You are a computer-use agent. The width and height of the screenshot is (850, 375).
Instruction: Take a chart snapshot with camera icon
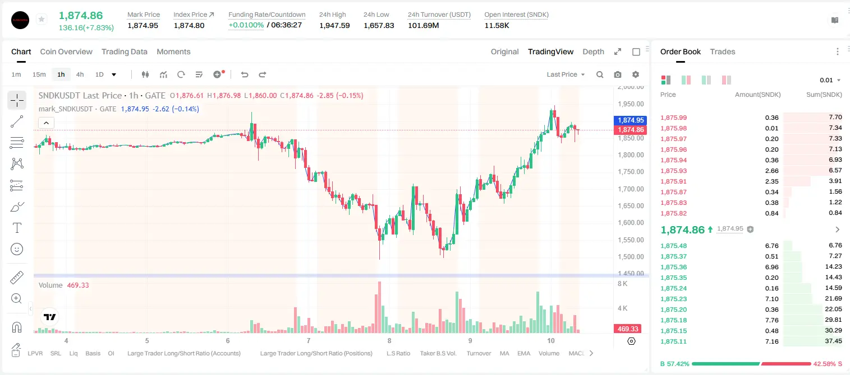pos(618,74)
